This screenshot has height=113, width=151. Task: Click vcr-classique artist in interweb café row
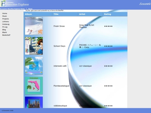pos(85,66)
